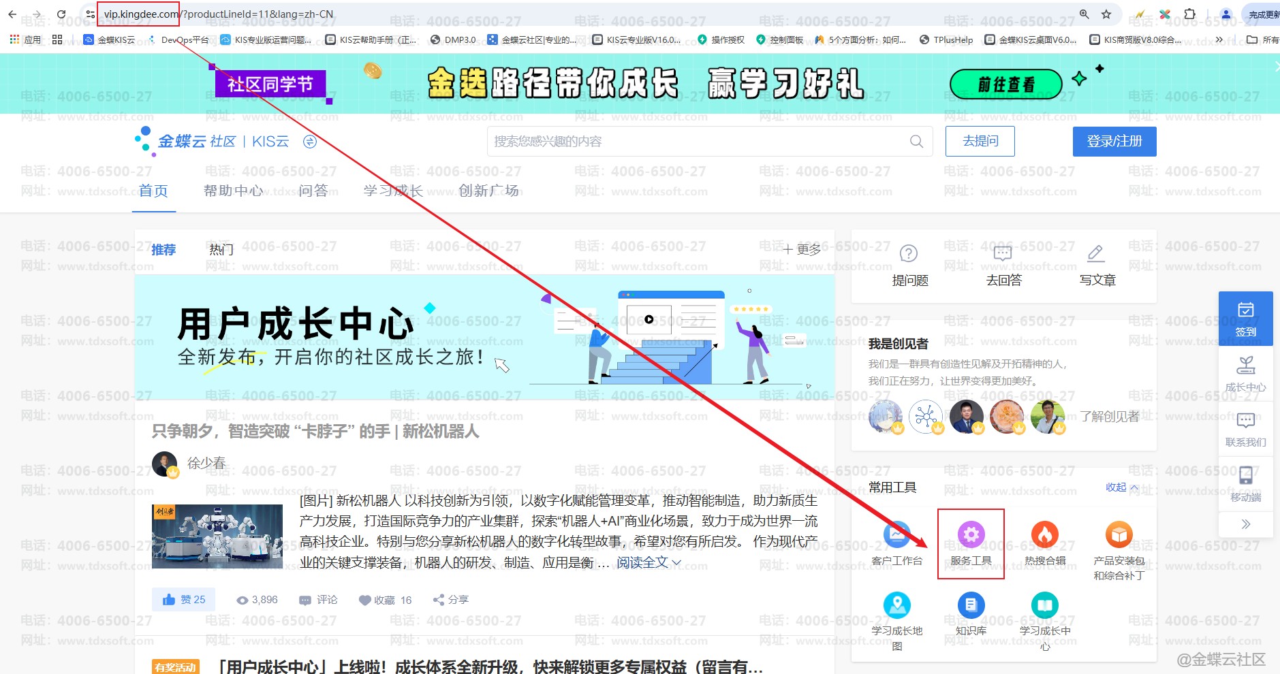Open the 学习成长地图 map pin icon

897,605
